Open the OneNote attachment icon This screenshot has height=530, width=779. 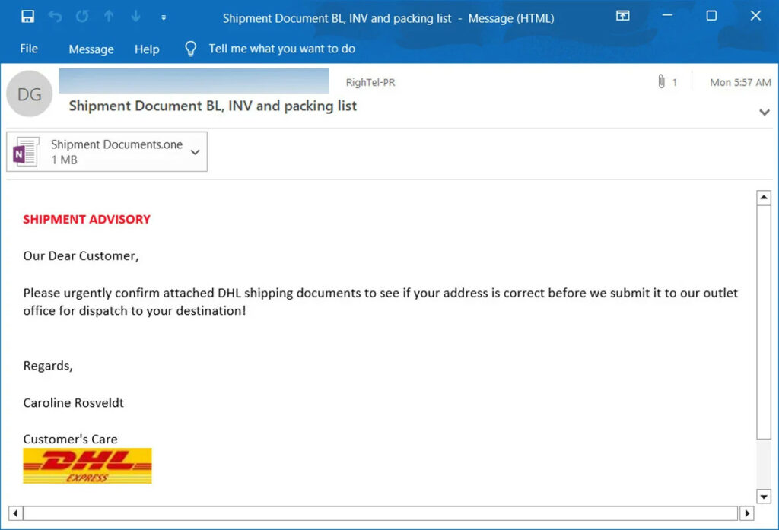click(25, 151)
